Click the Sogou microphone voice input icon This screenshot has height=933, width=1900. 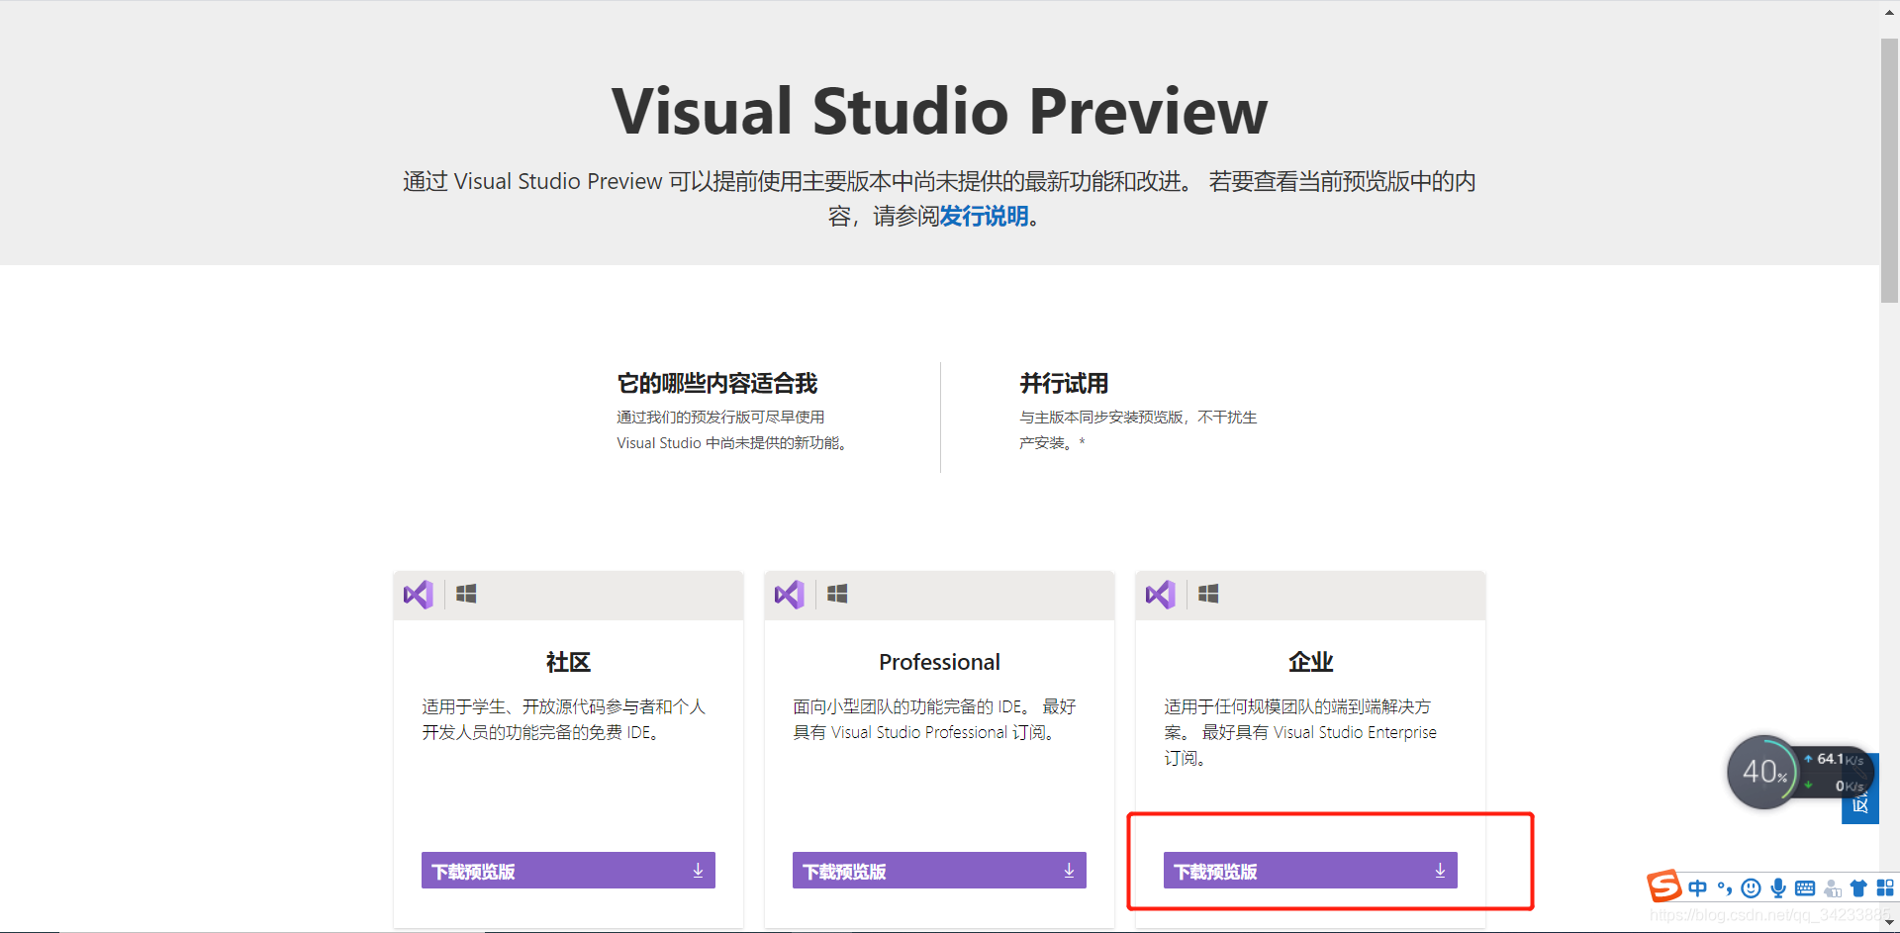(x=1778, y=888)
